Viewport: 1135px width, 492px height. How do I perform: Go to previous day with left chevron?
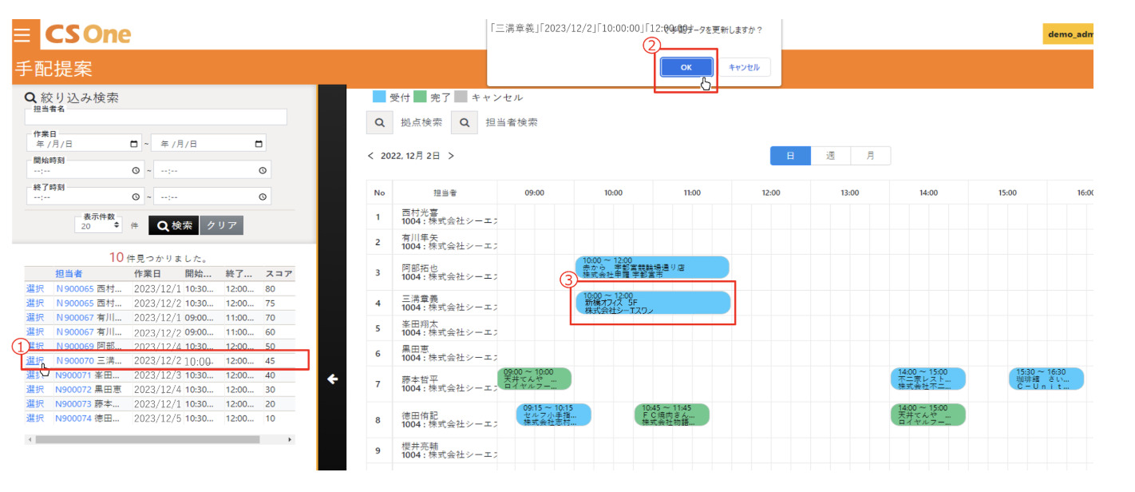coord(370,156)
